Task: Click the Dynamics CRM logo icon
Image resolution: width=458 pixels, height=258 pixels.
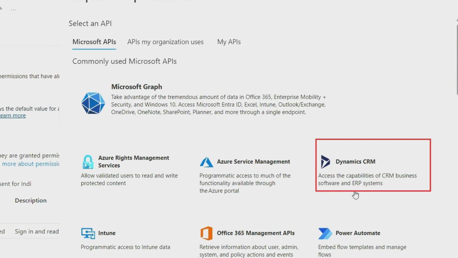Action: (325, 162)
